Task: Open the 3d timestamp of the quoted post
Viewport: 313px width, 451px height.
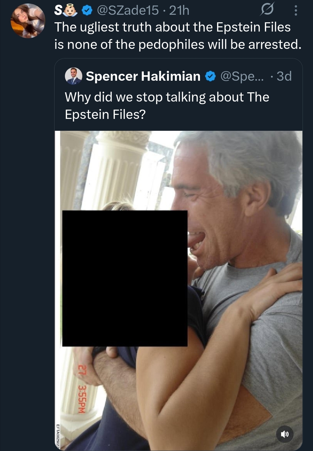Action: point(284,76)
